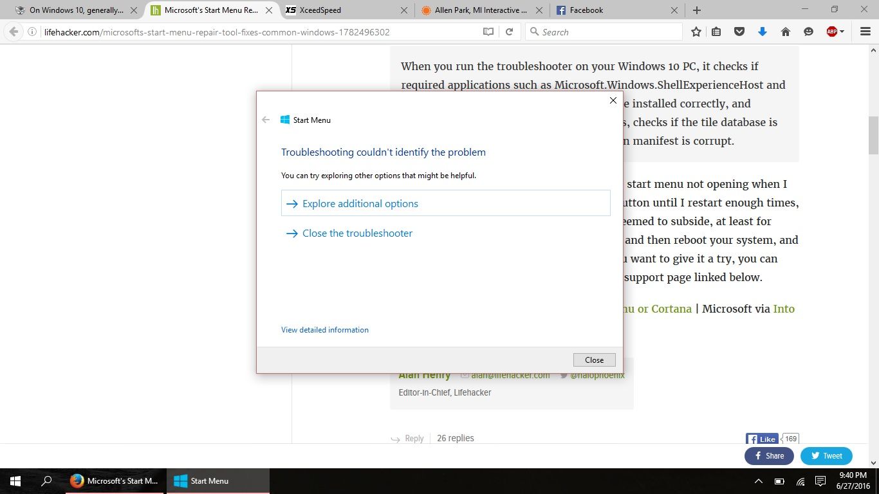Close the Facebook tab

pos(674,10)
